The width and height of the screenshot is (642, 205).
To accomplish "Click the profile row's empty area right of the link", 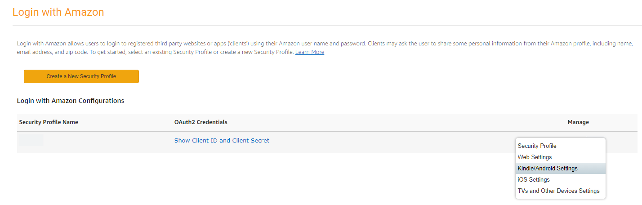I will click(x=382, y=142).
